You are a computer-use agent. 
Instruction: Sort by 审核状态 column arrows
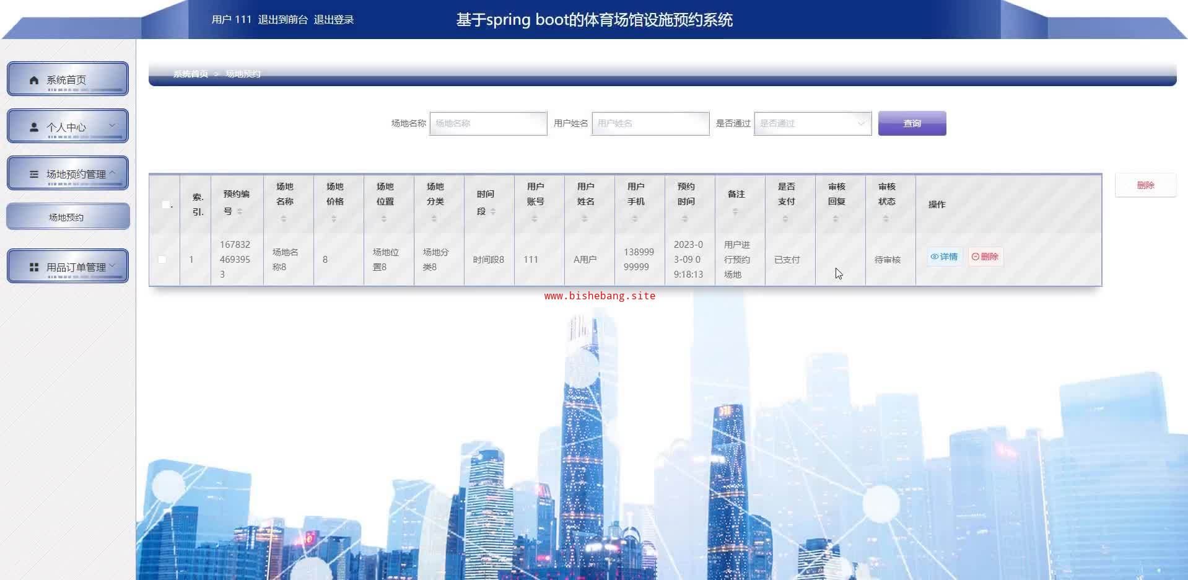click(x=886, y=219)
